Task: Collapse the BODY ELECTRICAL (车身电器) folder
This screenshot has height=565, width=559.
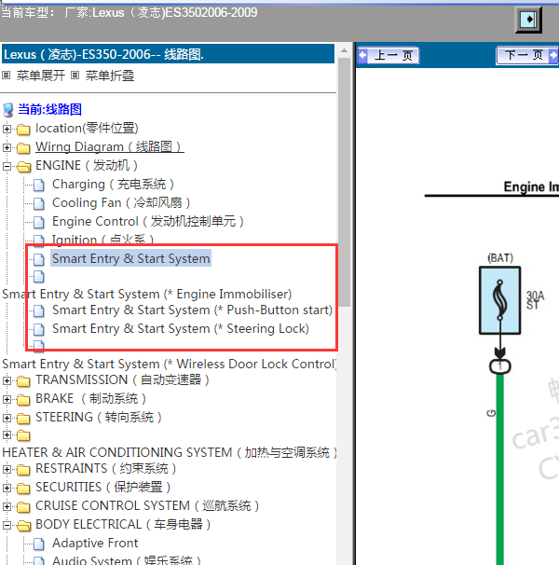Action: coord(7,525)
